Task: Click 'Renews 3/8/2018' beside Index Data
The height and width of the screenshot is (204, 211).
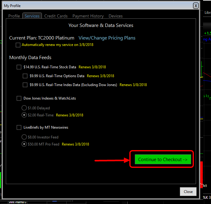Action: pyautogui.click(x=133, y=85)
